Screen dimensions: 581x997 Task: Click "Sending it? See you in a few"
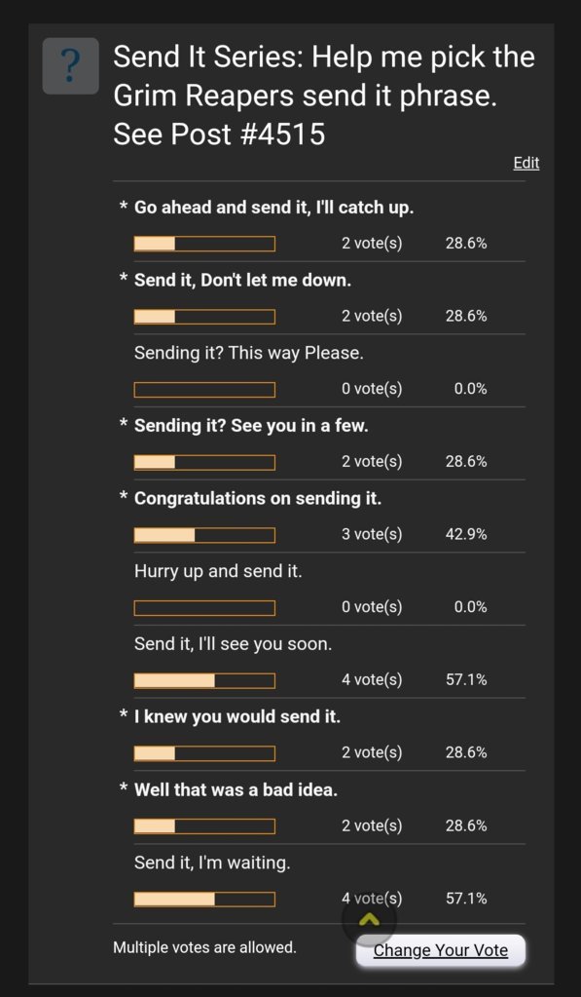pos(251,425)
